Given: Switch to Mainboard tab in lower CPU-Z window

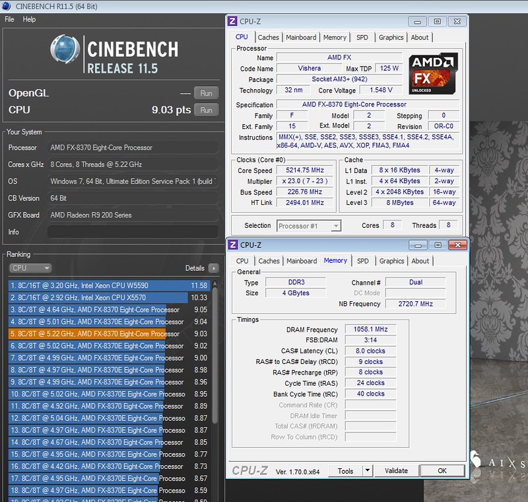Looking at the screenshot, I should (302, 261).
